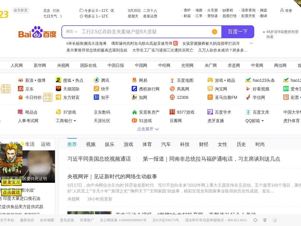Open the 中国日报 link
This screenshot has width=301, height=226.
[116, 65]
